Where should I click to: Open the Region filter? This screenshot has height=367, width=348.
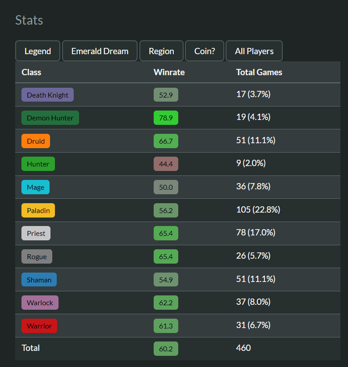[161, 51]
